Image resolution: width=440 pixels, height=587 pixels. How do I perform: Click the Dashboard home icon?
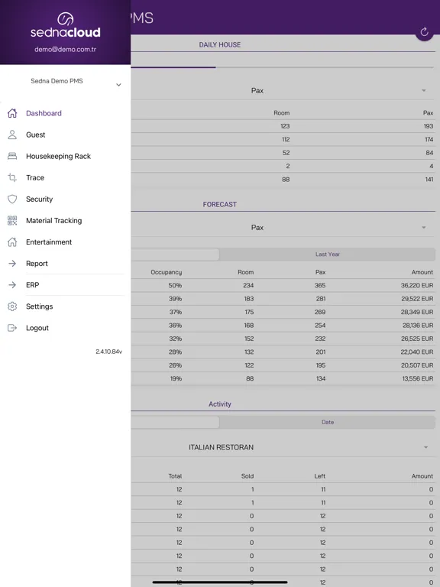12,113
